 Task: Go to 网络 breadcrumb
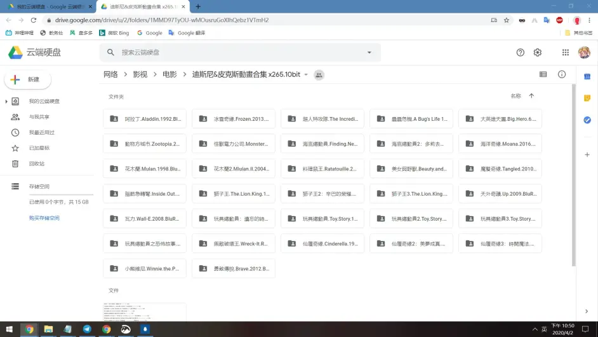tap(110, 74)
